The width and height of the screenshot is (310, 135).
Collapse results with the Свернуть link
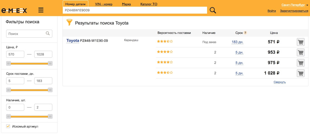pyautogui.click(x=280, y=82)
